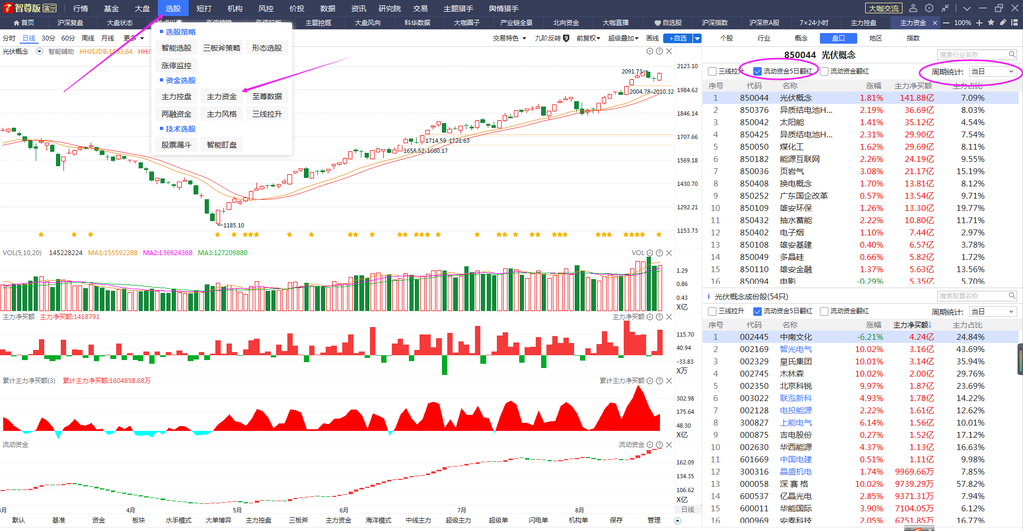This screenshot has height=531, width=1023.
Task: Click the layout panel icon in tab bar
Action: point(1014,22)
